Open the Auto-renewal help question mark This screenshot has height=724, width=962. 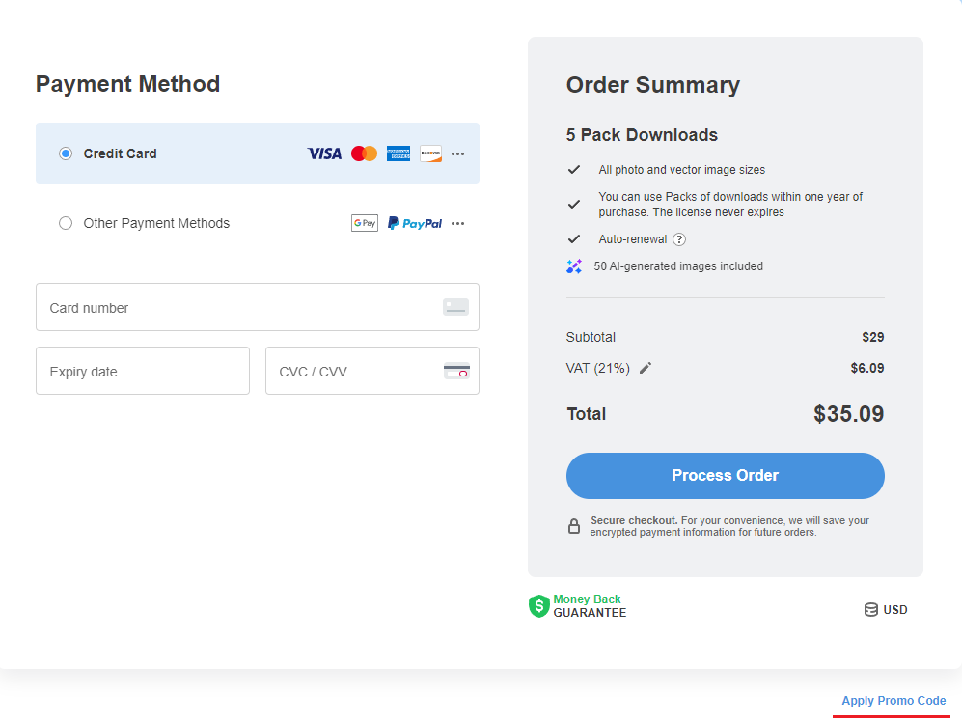tap(679, 239)
